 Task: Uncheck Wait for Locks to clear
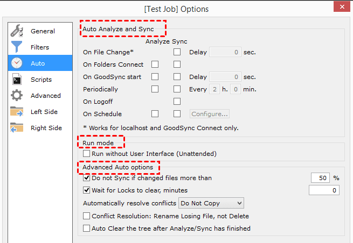click(x=87, y=190)
